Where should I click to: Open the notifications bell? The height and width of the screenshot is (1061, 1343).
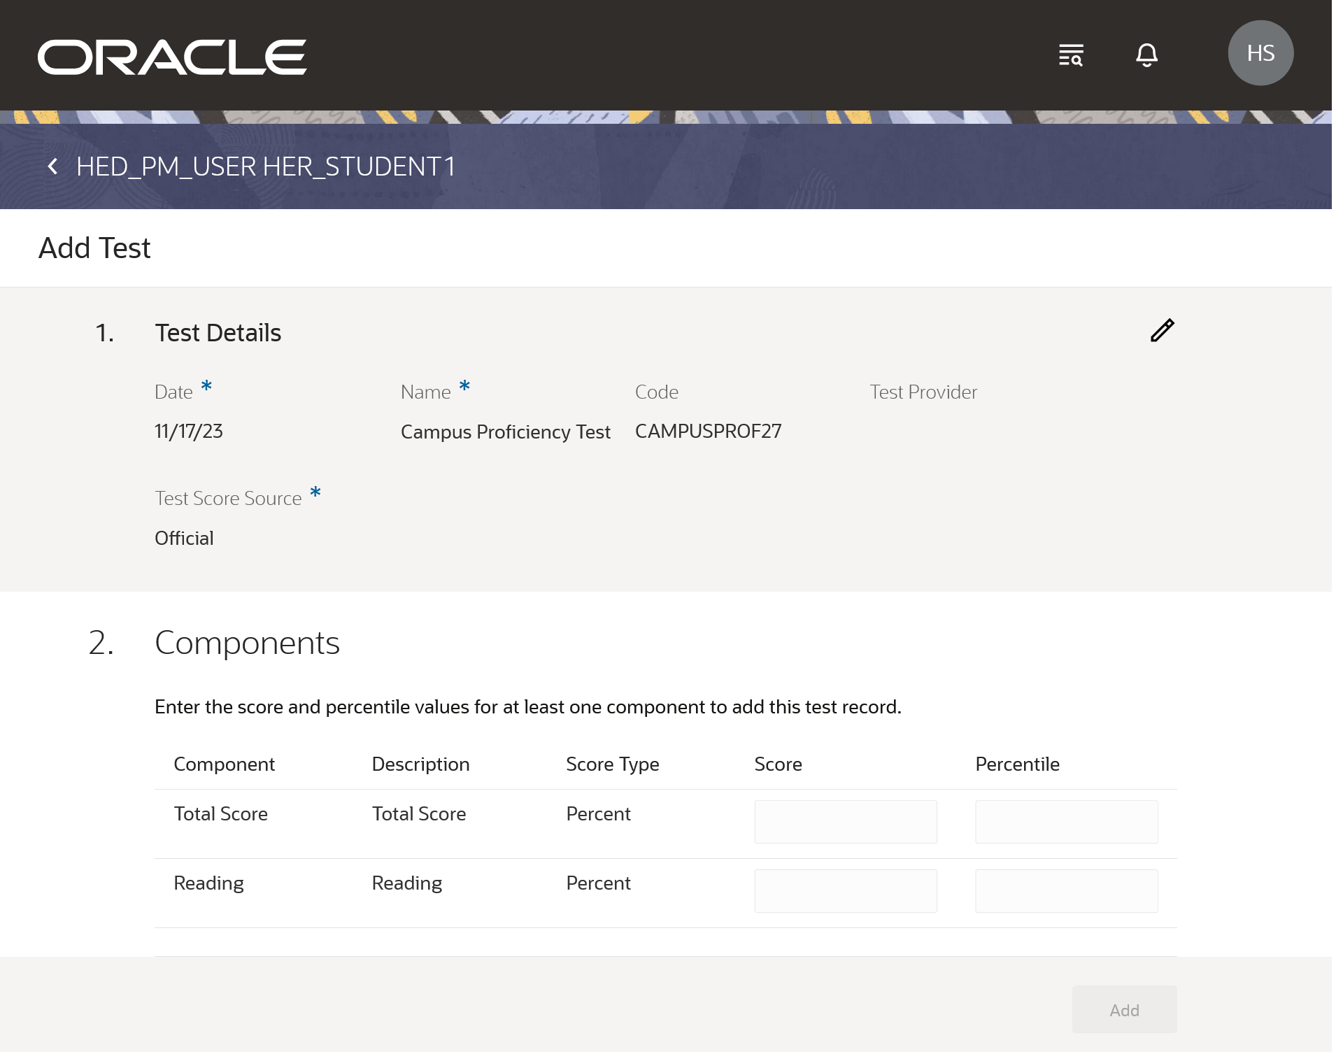click(x=1146, y=55)
